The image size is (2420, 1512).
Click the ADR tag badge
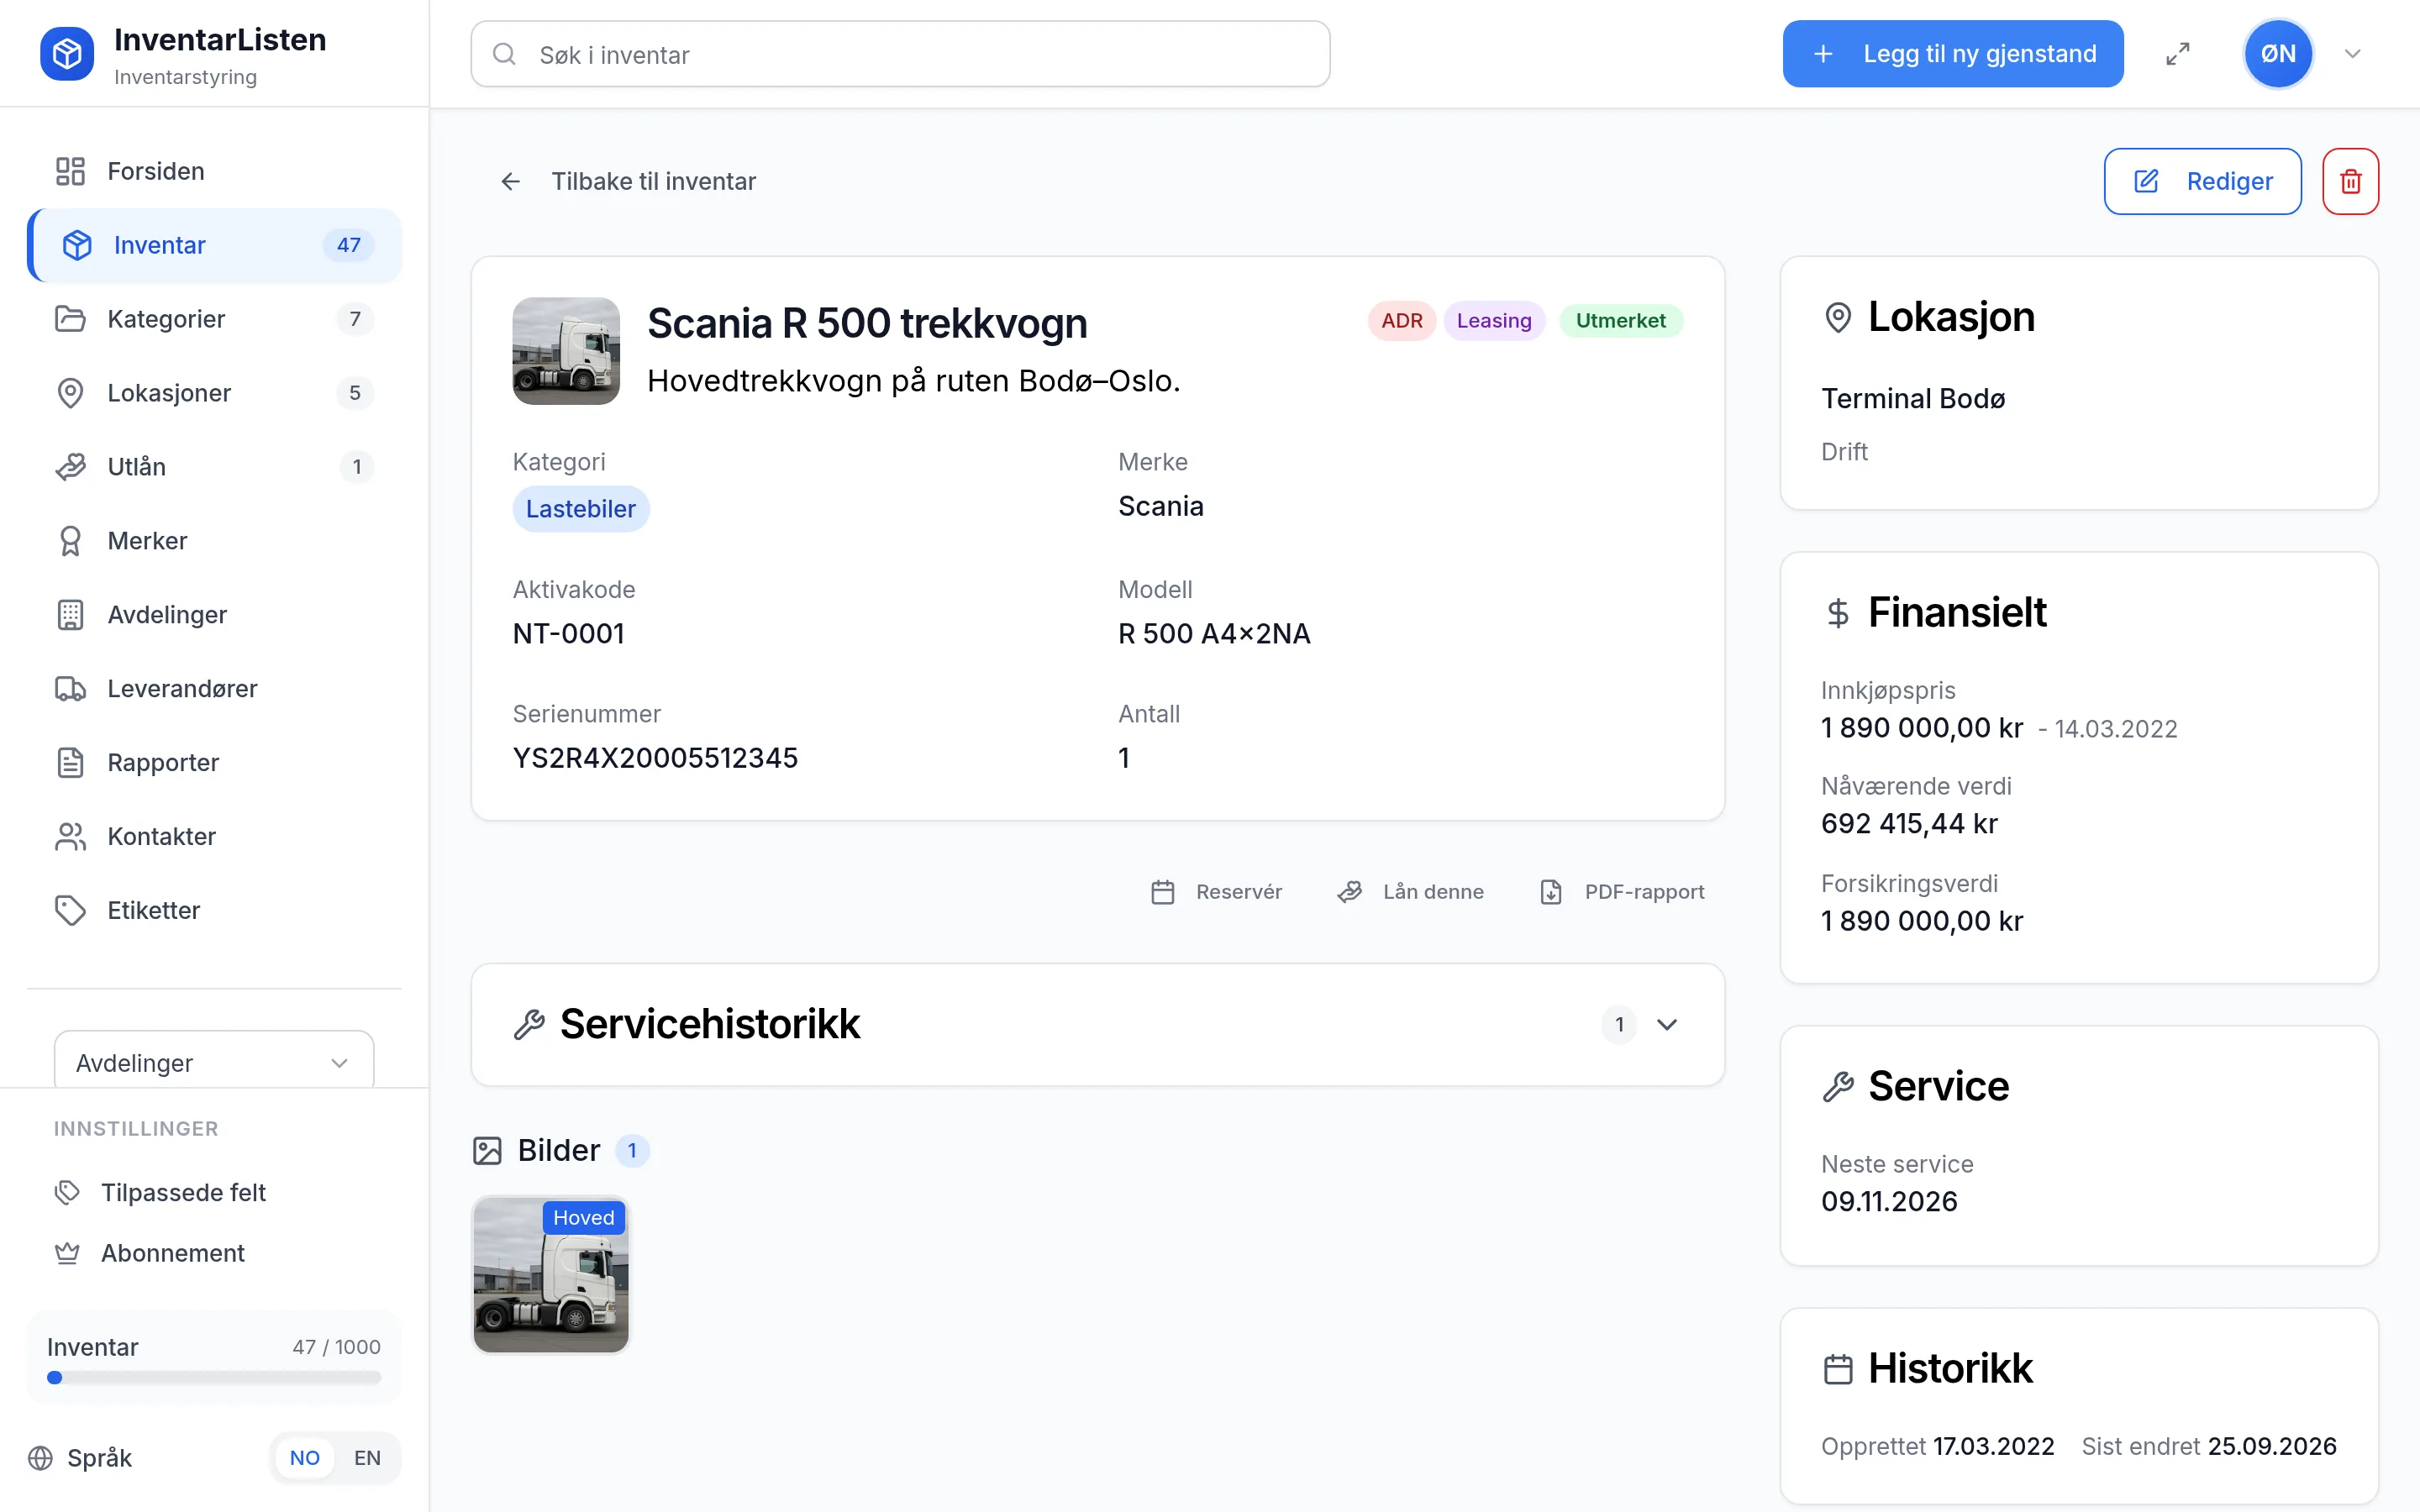tap(1402, 321)
